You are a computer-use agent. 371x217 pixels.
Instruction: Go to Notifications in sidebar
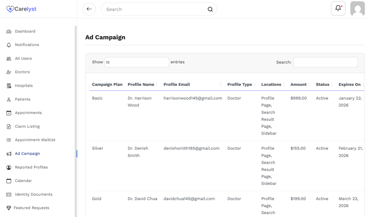point(27,45)
